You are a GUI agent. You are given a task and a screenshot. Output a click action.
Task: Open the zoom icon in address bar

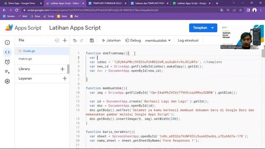[228, 10]
